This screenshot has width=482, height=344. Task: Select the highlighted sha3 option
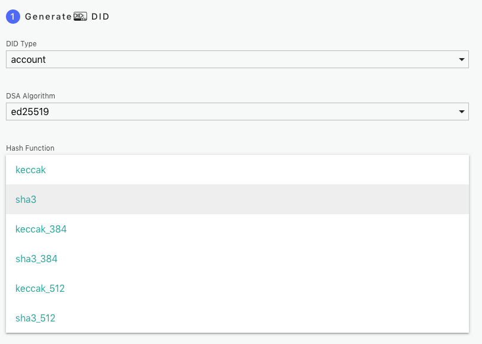(x=237, y=199)
